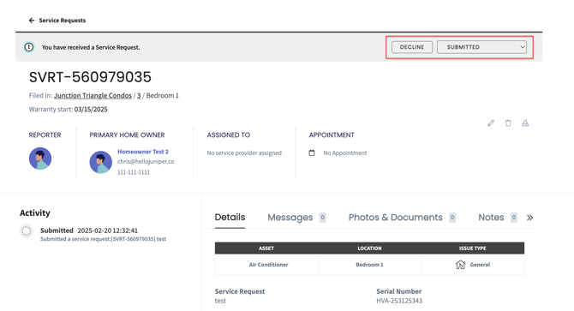Screen dimensions: 574x311
Task: Click the ASSET column header
Action: click(x=266, y=248)
